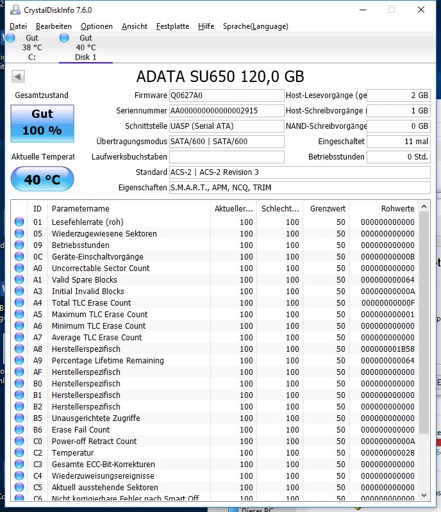This screenshot has width=441, height=512.
Task: Click status orb for Power-off Retract Count
Action: (19, 441)
